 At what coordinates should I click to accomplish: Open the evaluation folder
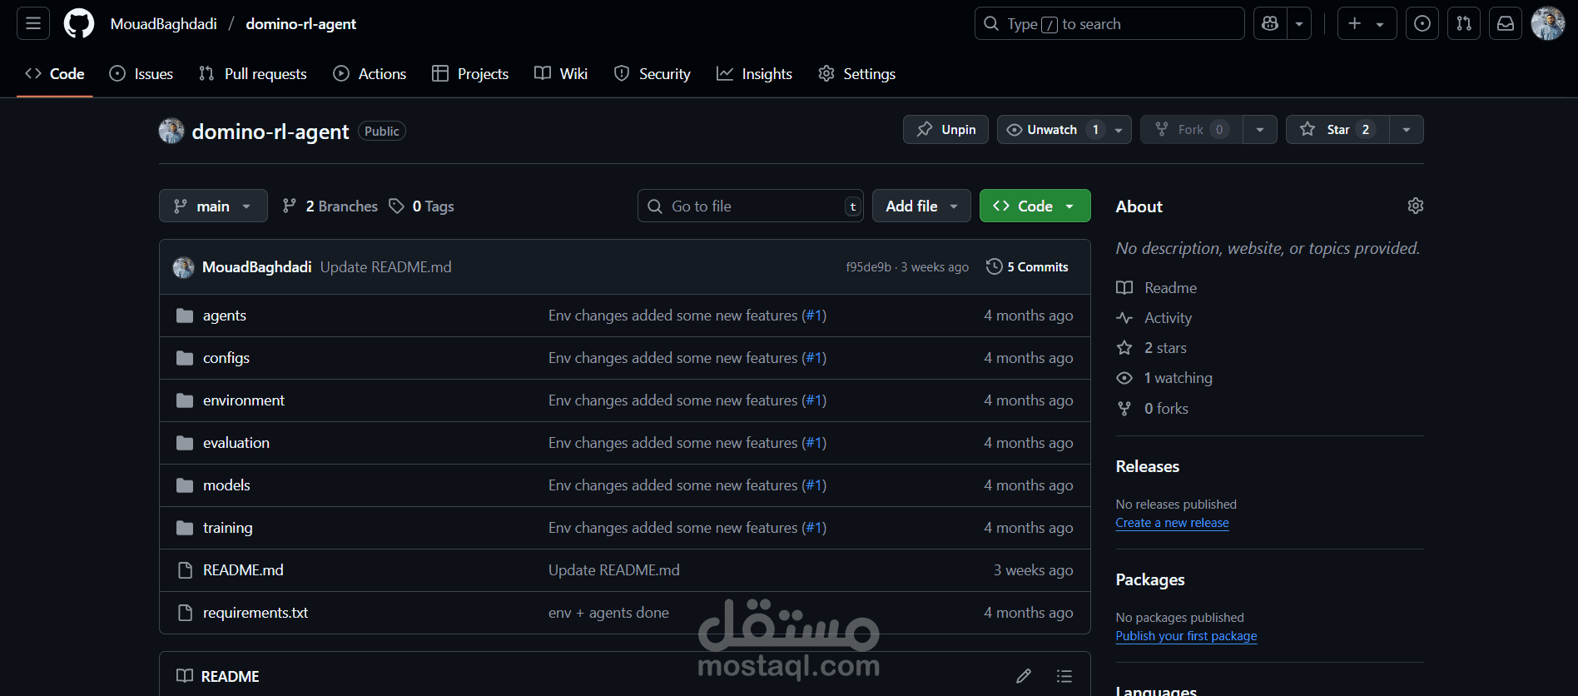click(236, 443)
